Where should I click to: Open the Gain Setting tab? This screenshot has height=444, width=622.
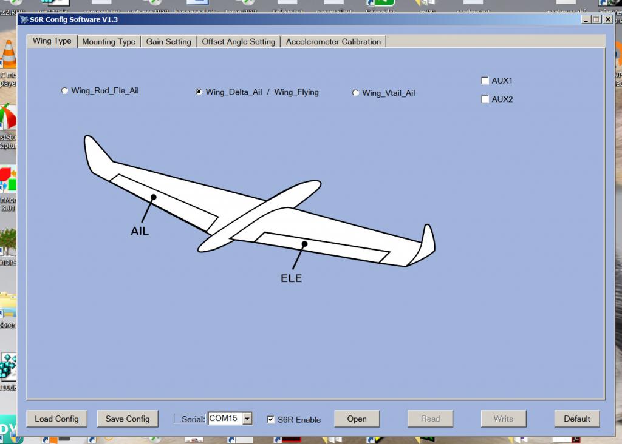(x=169, y=42)
